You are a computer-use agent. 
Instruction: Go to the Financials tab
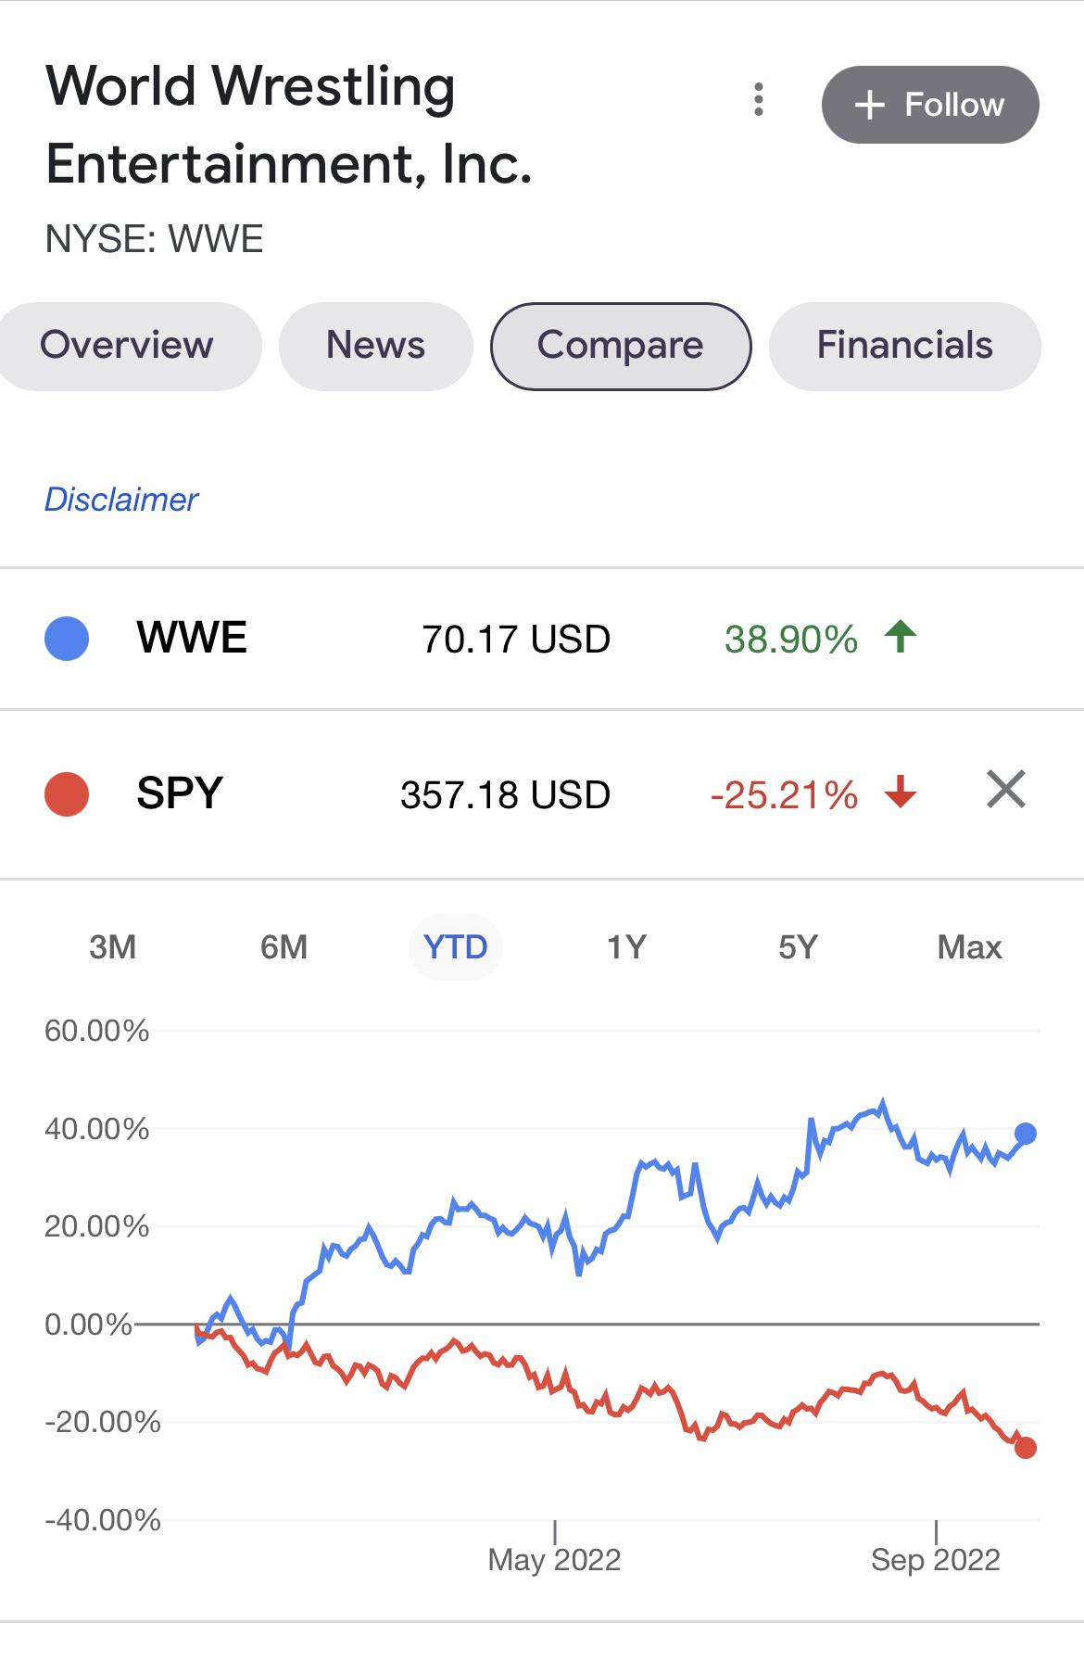point(904,346)
